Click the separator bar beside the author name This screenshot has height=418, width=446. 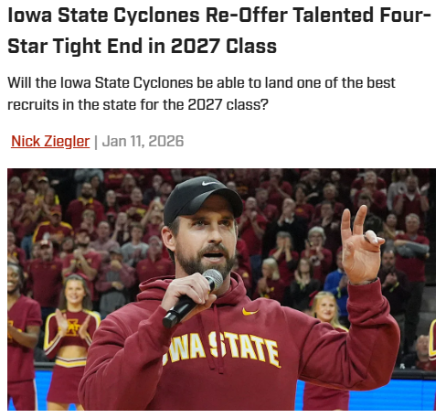[96, 142]
